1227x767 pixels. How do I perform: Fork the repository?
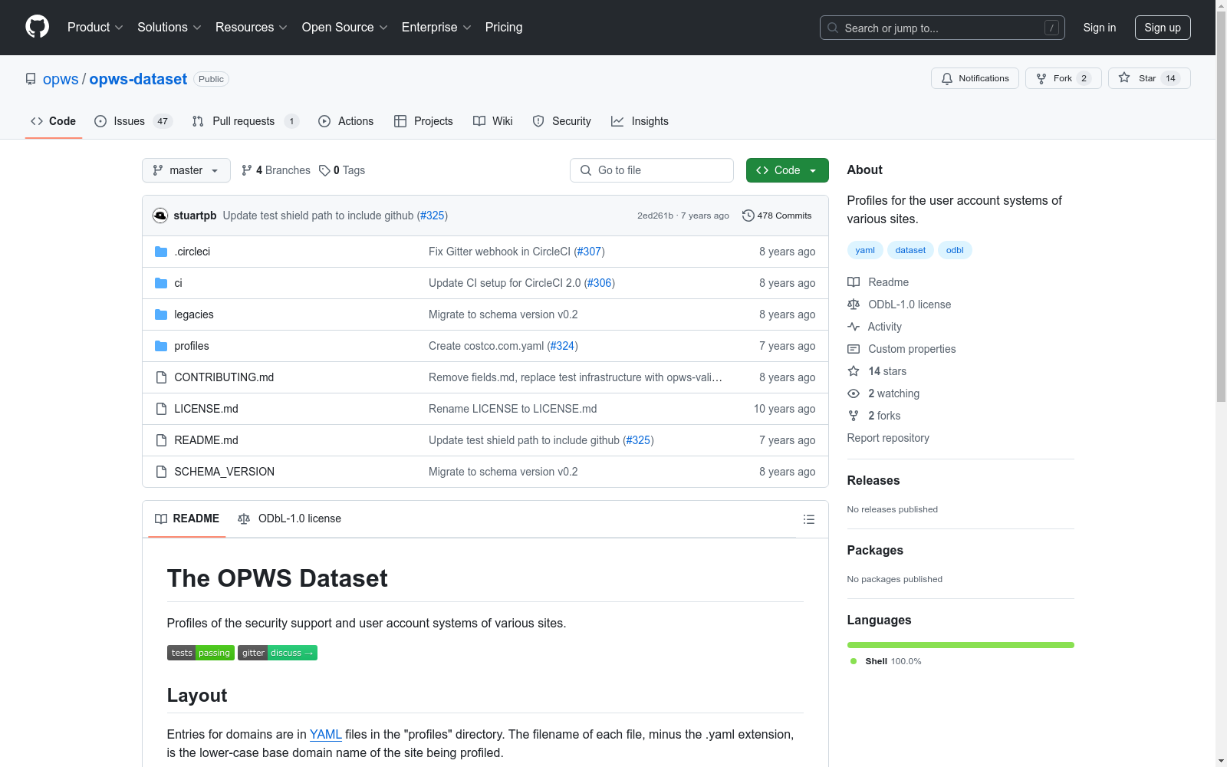1064,78
